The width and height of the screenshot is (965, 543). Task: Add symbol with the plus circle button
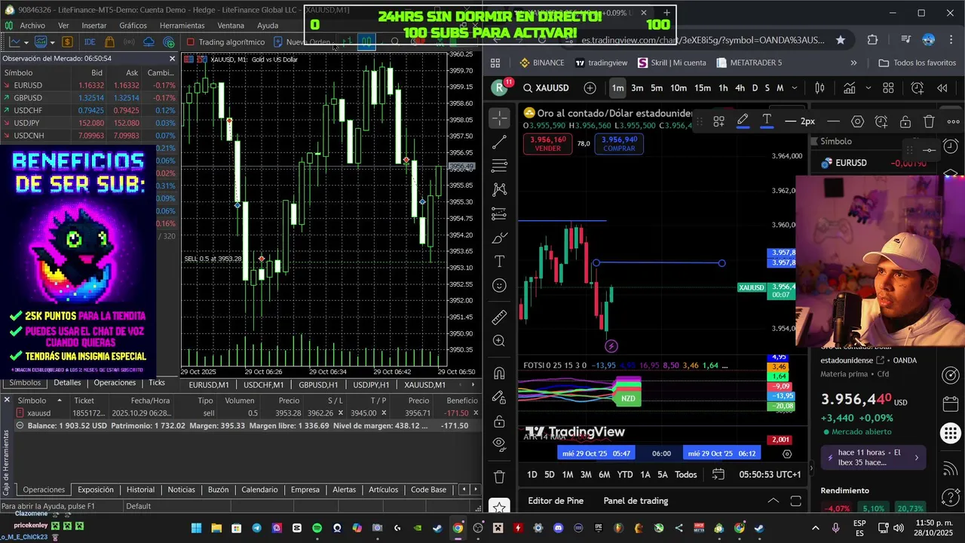pyautogui.click(x=590, y=88)
